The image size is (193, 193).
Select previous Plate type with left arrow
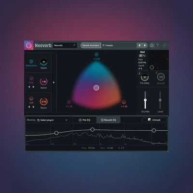[29, 87]
